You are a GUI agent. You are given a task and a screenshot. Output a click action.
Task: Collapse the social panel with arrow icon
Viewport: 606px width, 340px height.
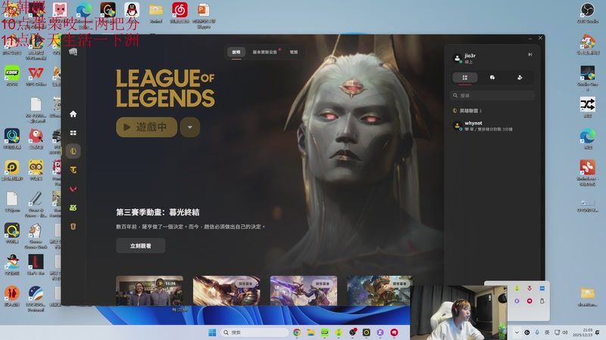(529, 54)
